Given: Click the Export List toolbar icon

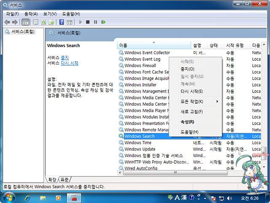Looking at the screenshot, I should [51, 22].
